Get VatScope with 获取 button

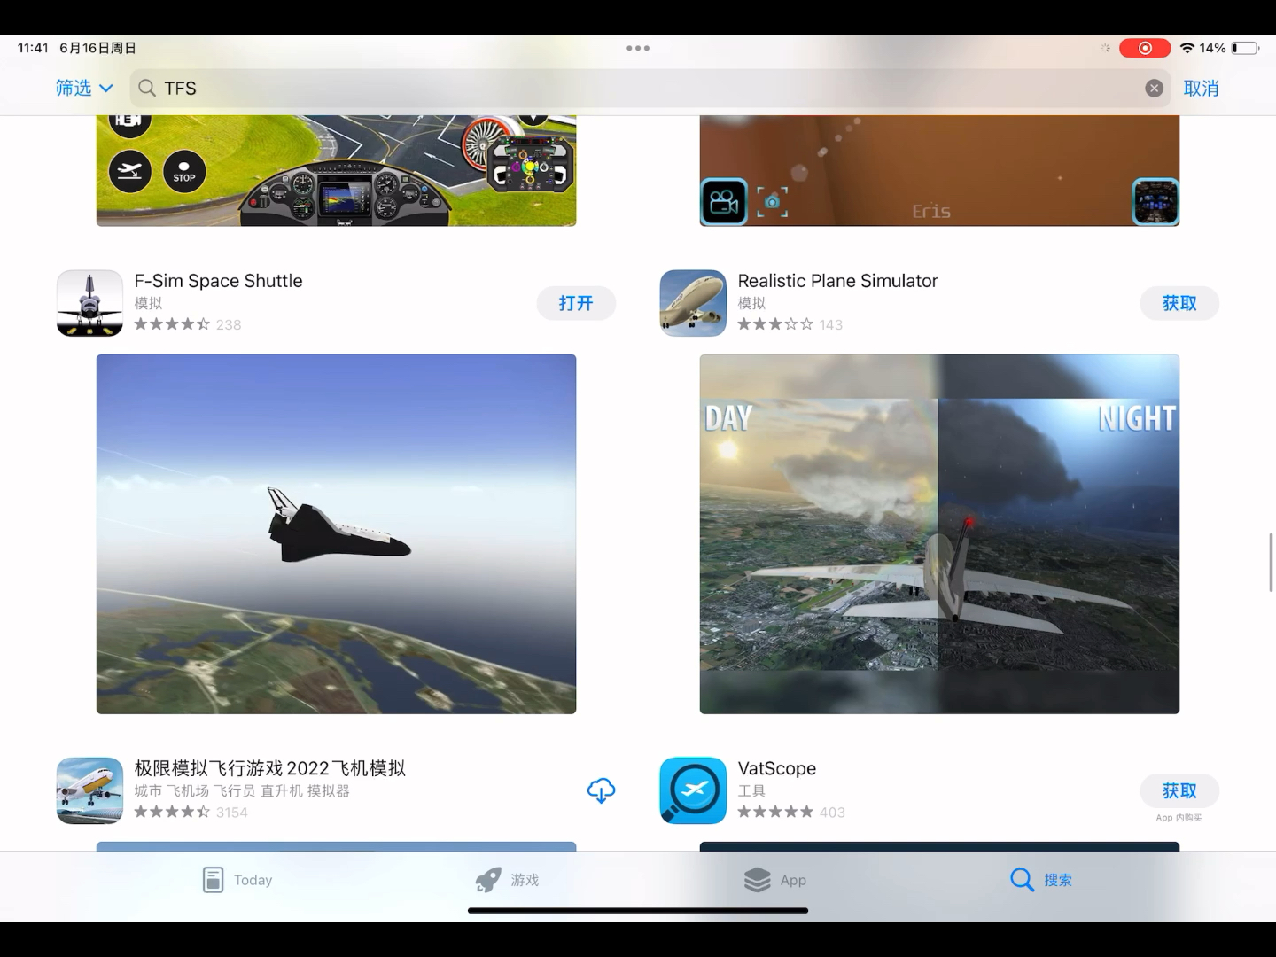pyautogui.click(x=1179, y=790)
